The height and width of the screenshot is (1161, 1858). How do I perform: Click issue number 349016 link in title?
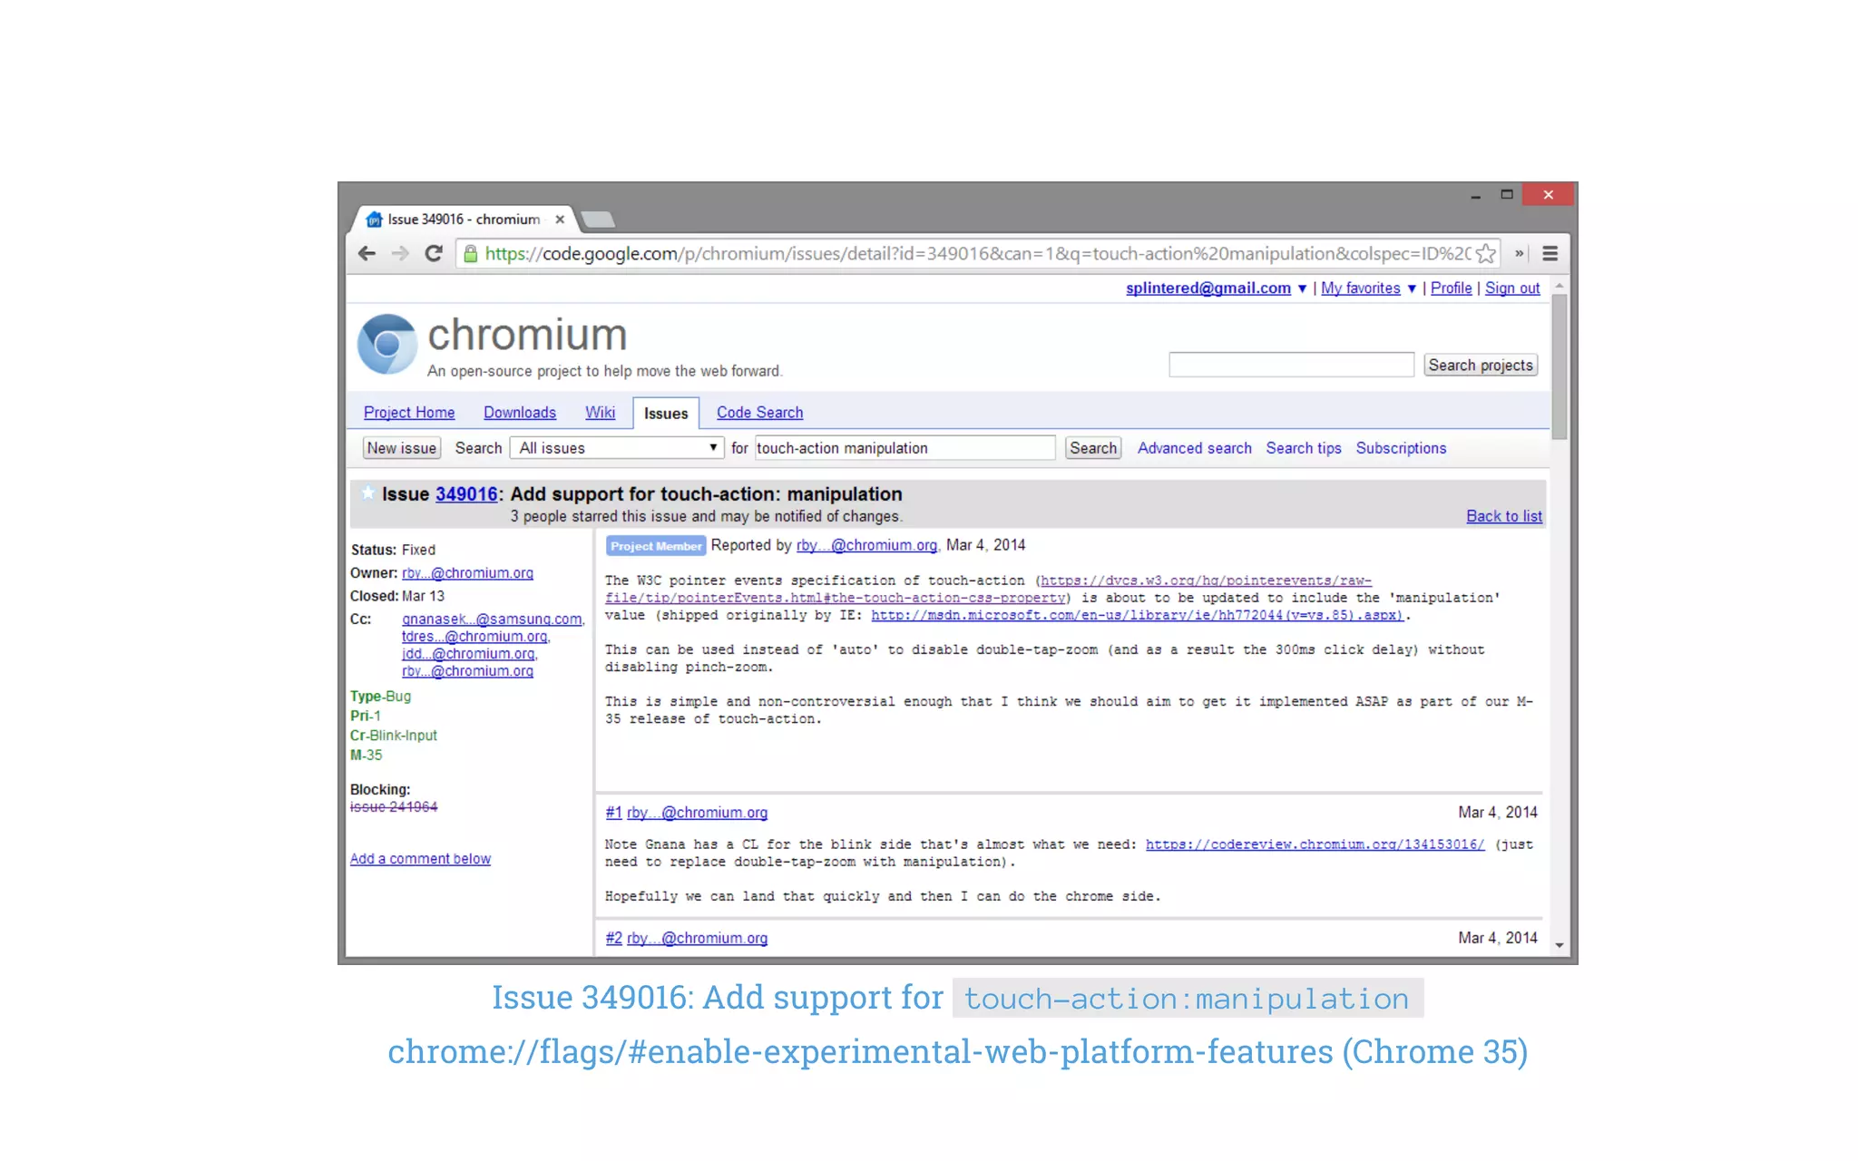[466, 494]
